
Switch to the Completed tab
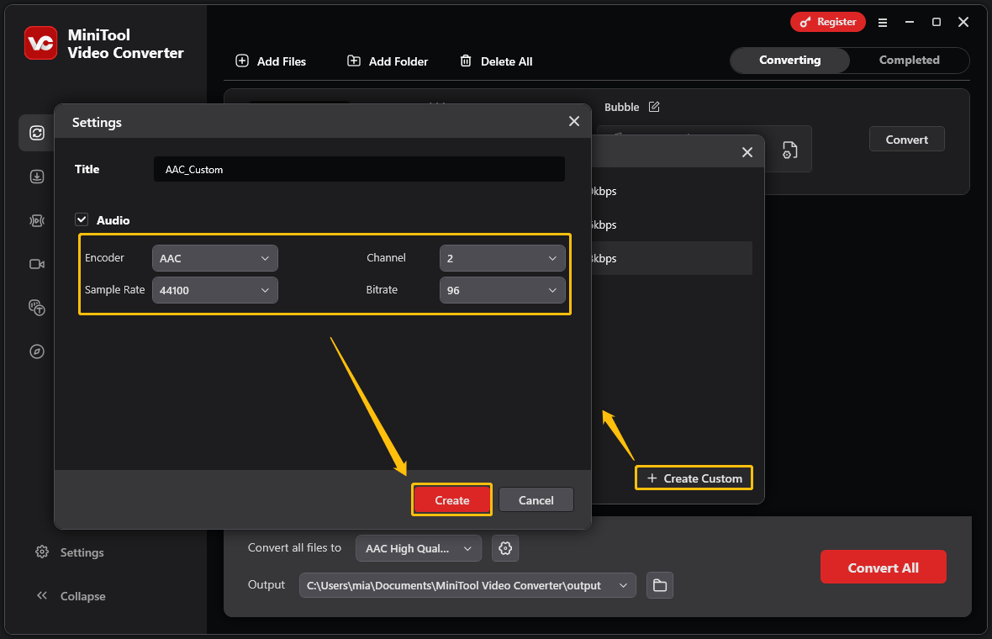point(909,61)
